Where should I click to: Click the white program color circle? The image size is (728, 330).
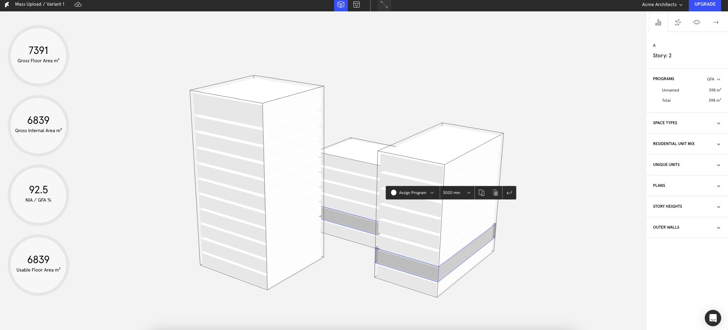pos(393,193)
